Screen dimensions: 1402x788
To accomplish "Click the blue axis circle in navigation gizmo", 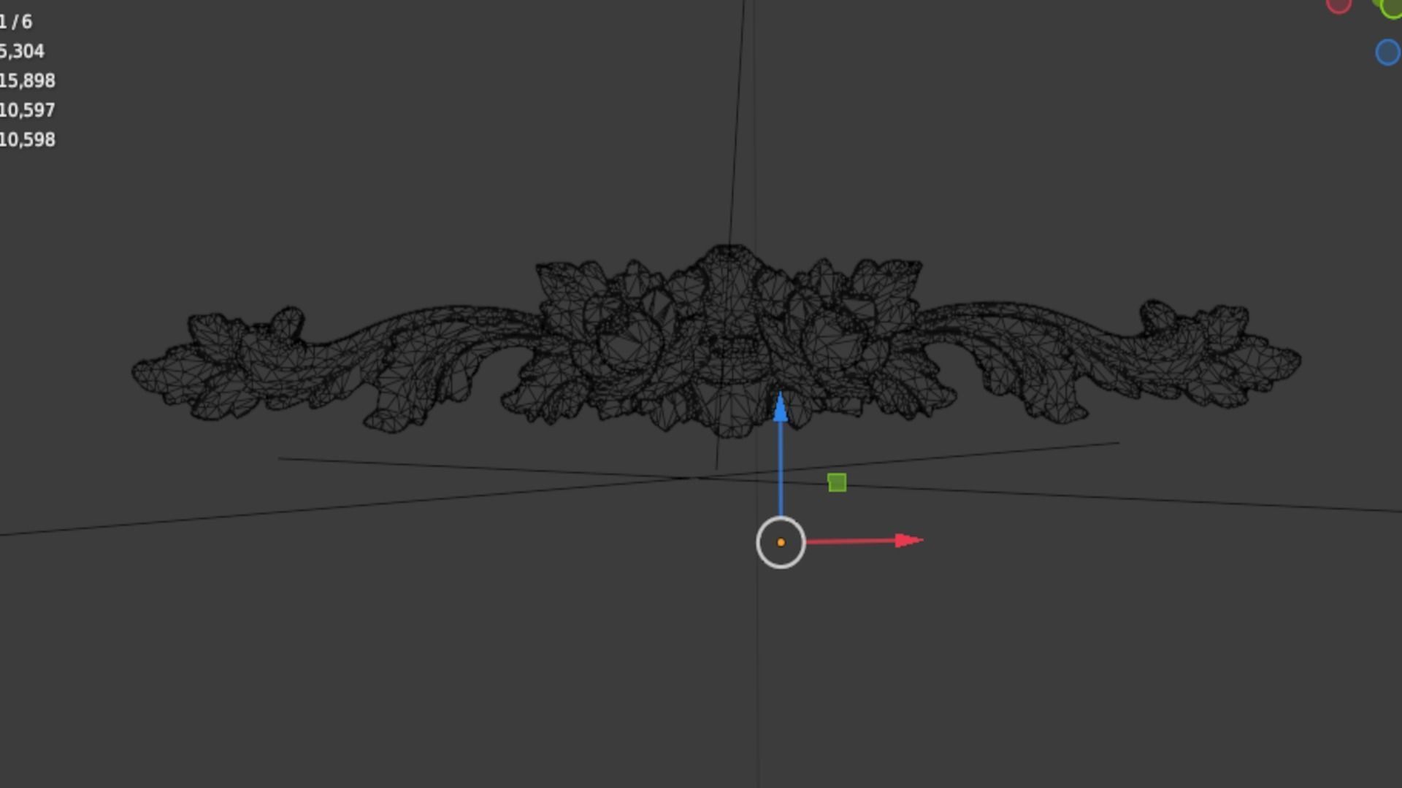I will coord(1387,53).
